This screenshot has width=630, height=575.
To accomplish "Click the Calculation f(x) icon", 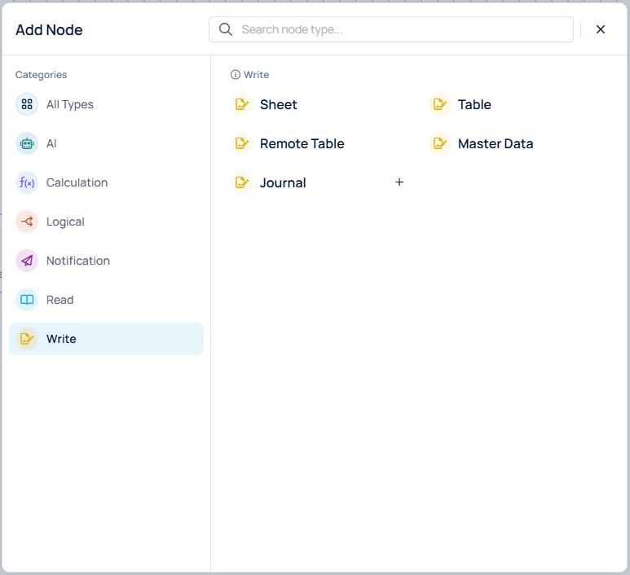I will click(x=27, y=182).
